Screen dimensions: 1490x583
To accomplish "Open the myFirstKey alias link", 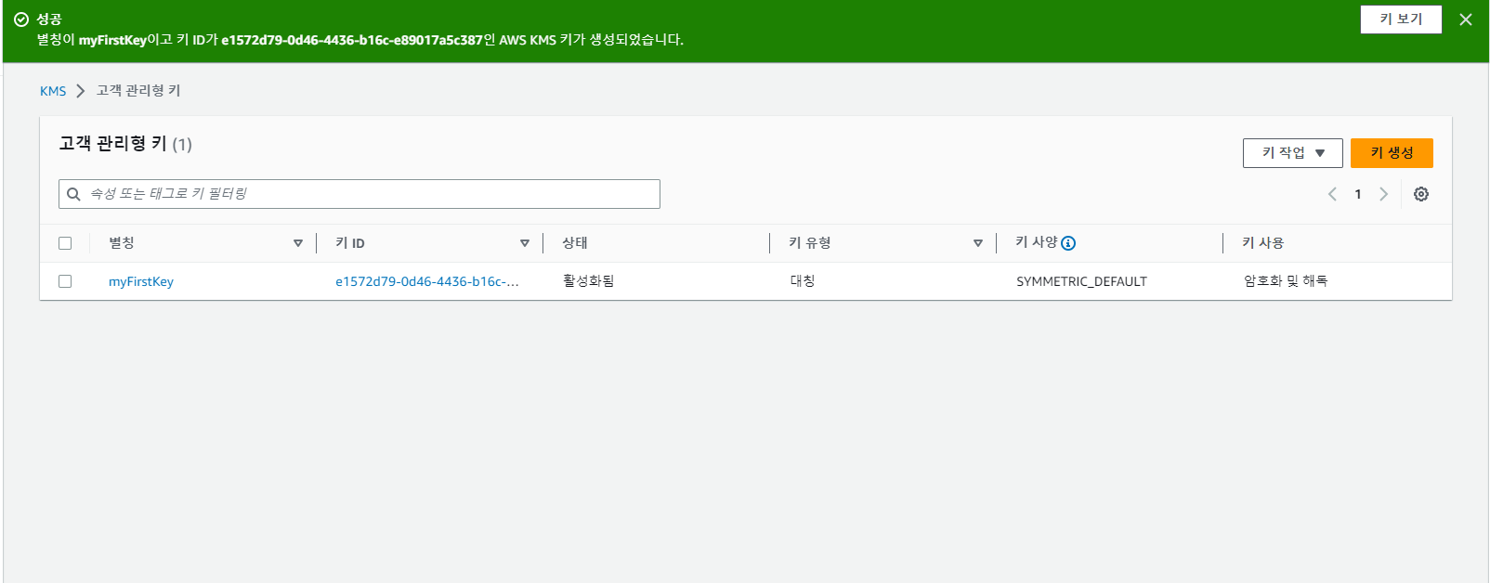I will [141, 281].
